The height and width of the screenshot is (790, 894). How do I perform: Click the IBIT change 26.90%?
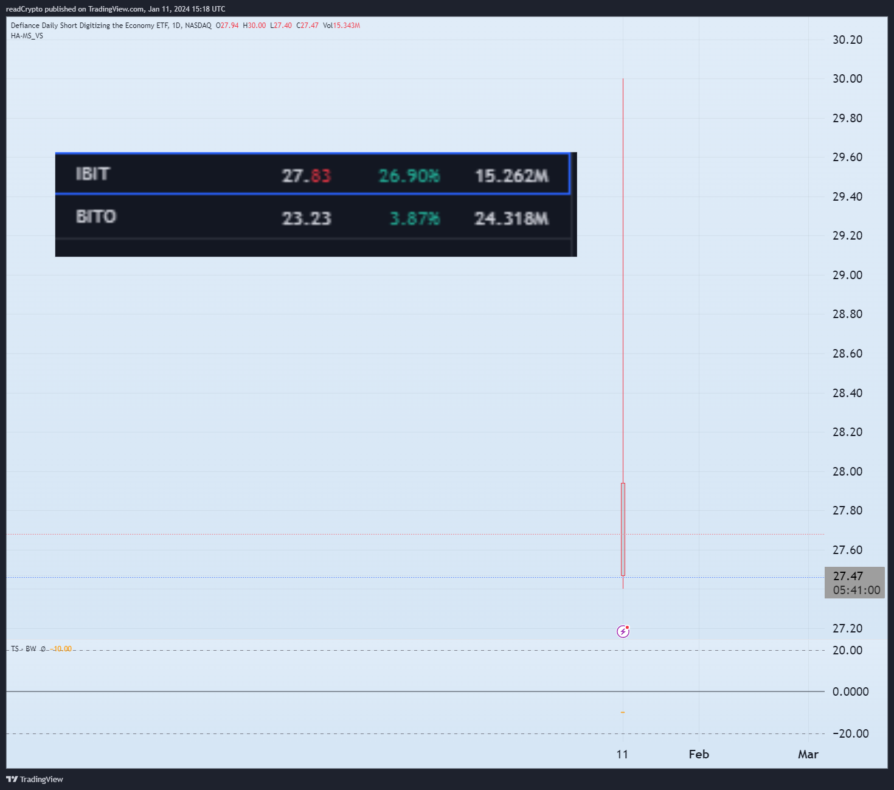point(409,176)
